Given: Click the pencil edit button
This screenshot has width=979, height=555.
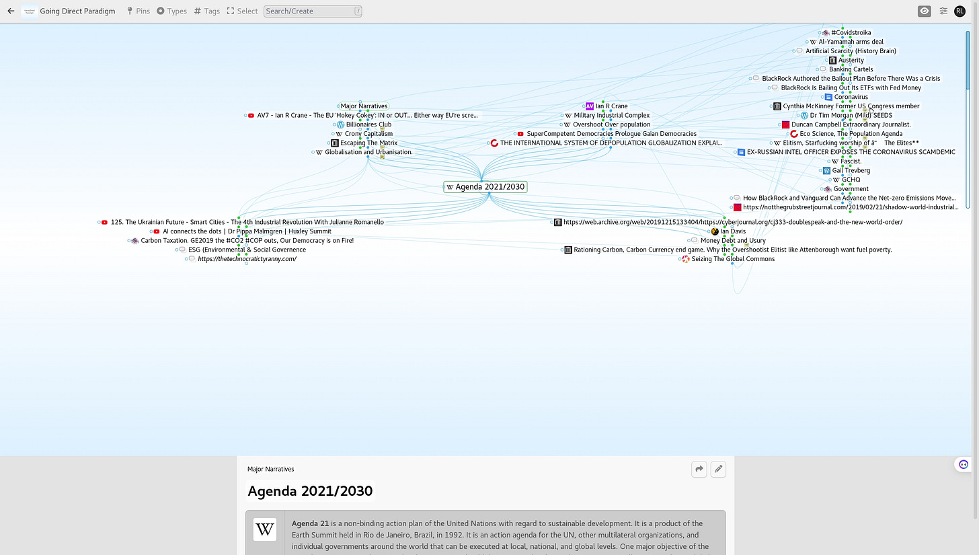Looking at the screenshot, I should pyautogui.click(x=718, y=469).
